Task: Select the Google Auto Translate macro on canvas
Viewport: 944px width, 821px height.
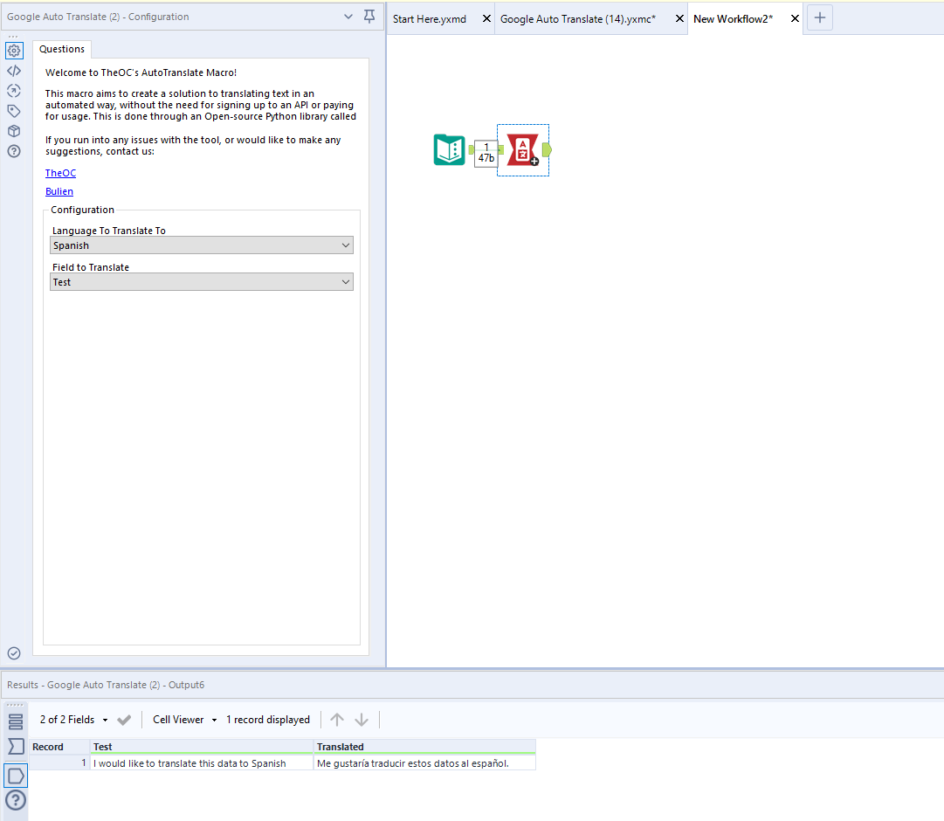Action: [x=522, y=150]
